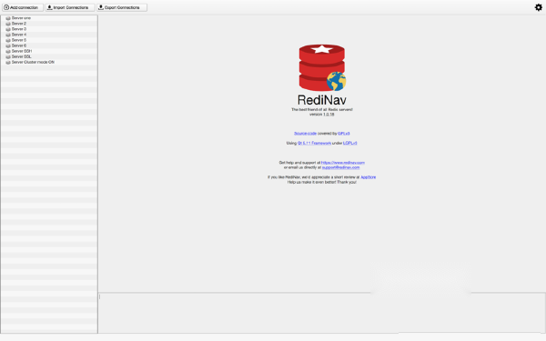The width and height of the screenshot is (546, 341).
Task: Click the Export Connections button
Action: [122, 7]
